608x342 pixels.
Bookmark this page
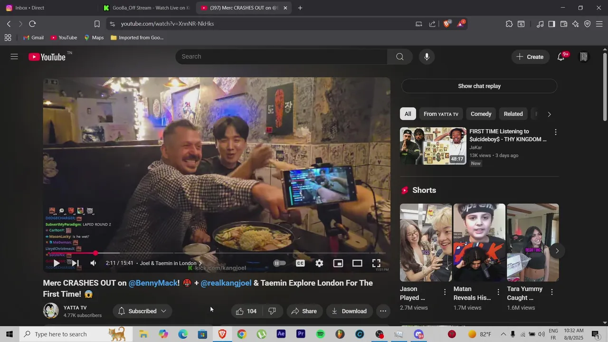97,24
